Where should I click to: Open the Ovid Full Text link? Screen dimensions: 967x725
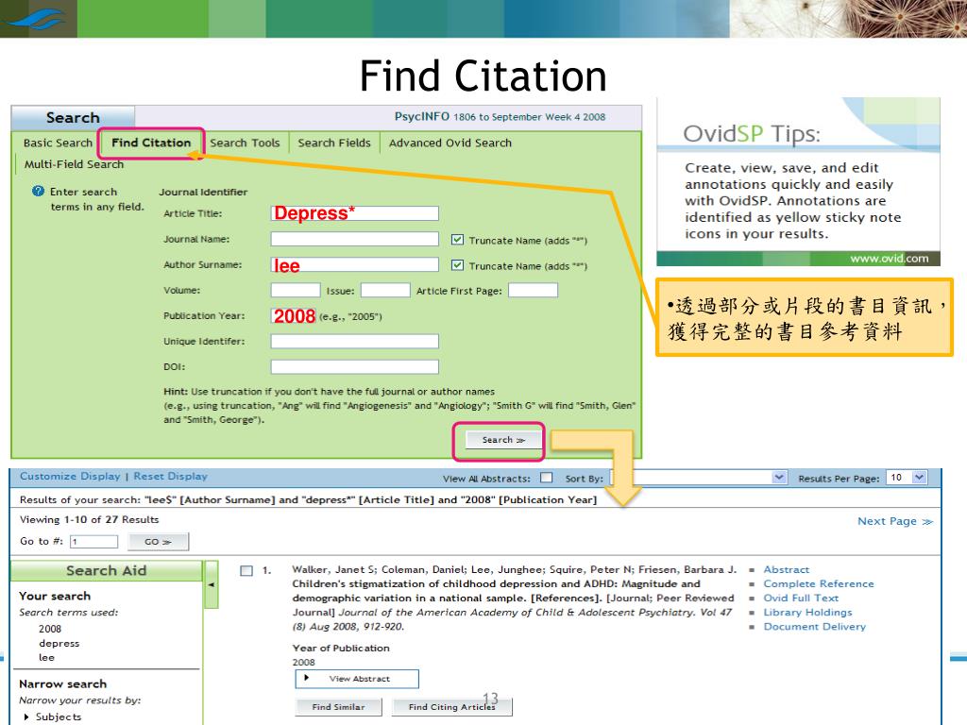801,598
